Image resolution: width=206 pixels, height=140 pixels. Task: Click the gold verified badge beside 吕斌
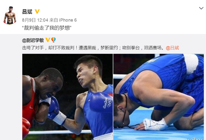pos(37,11)
